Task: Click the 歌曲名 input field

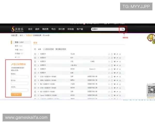Action: click(x=20, y=77)
